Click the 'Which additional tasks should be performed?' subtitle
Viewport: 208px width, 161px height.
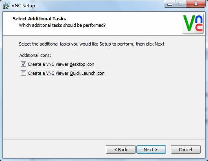62,25
